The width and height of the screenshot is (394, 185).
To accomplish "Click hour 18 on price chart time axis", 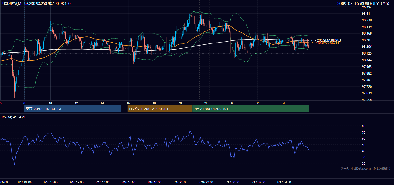I will (x=154, y=103).
